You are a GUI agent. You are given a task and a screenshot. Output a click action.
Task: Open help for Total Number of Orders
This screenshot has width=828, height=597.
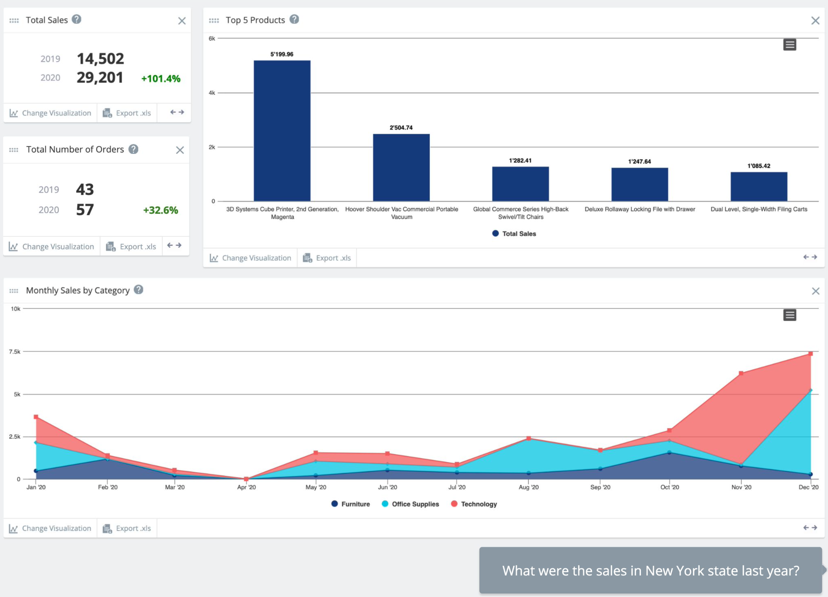[x=133, y=149]
